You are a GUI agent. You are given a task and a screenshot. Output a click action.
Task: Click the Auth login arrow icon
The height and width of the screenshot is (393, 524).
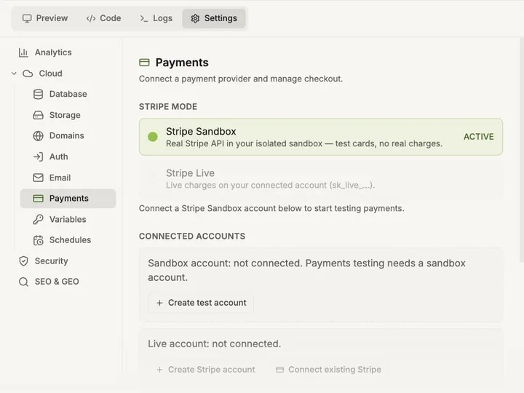click(x=38, y=156)
